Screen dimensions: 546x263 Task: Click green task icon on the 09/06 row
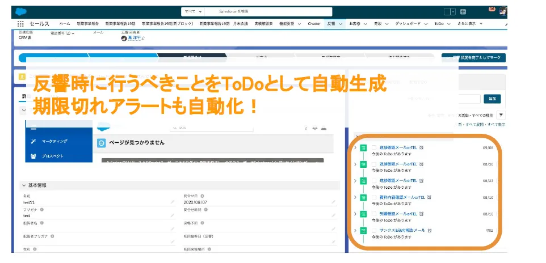click(x=364, y=147)
